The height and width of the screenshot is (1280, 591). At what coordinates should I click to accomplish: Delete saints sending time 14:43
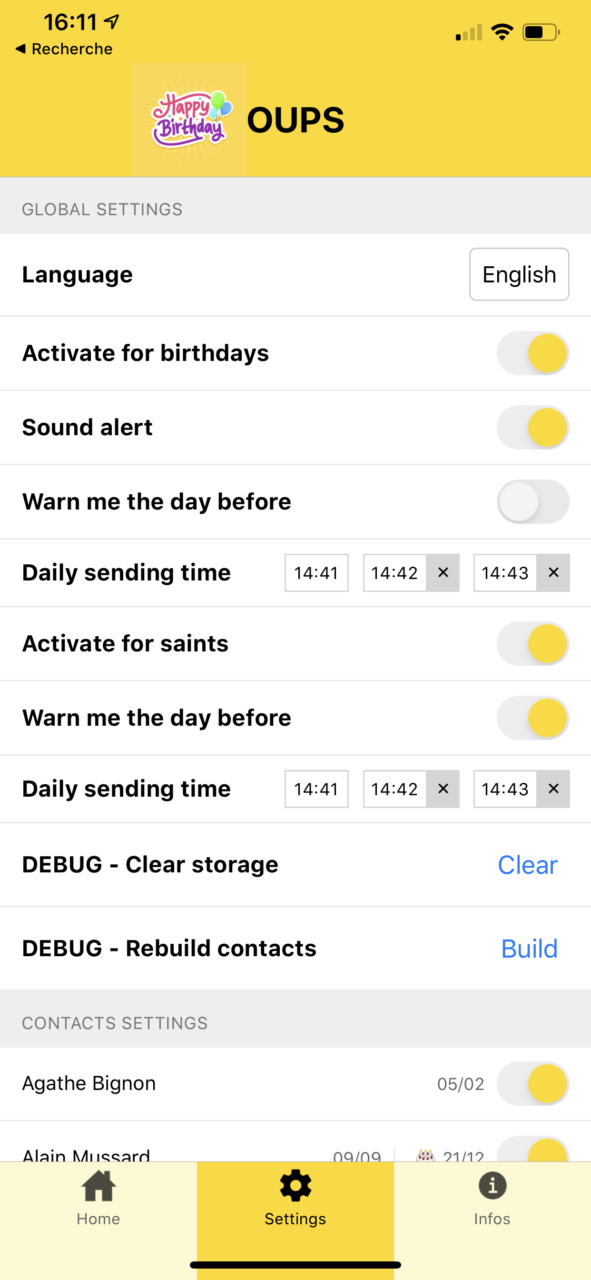click(553, 789)
